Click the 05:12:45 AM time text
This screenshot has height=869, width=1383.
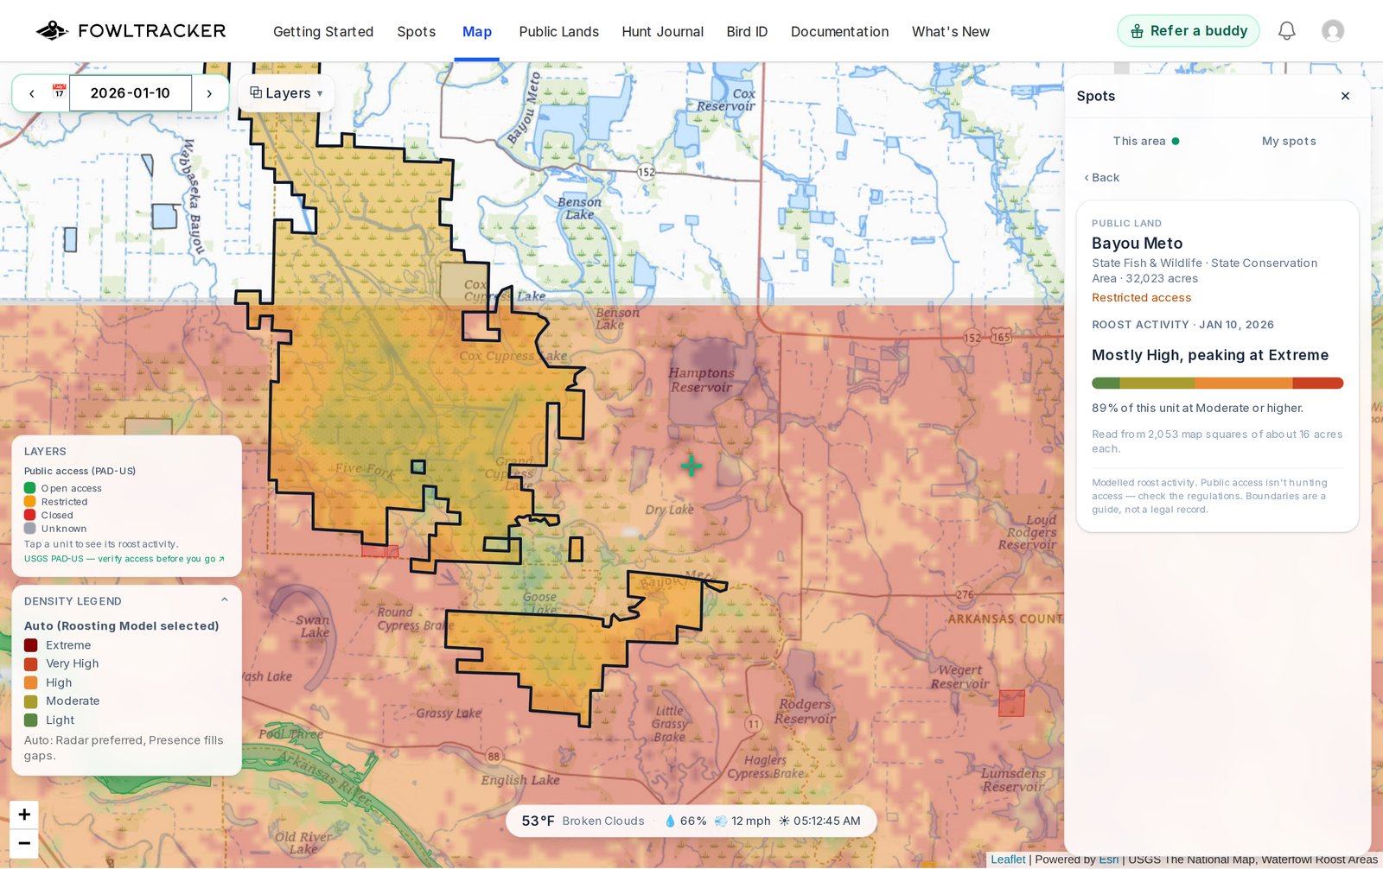[827, 821]
